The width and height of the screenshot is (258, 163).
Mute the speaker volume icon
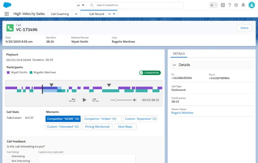[x=134, y=100]
